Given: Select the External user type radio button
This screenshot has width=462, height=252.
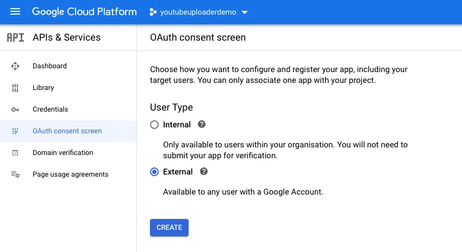Looking at the screenshot, I should coord(154,172).
